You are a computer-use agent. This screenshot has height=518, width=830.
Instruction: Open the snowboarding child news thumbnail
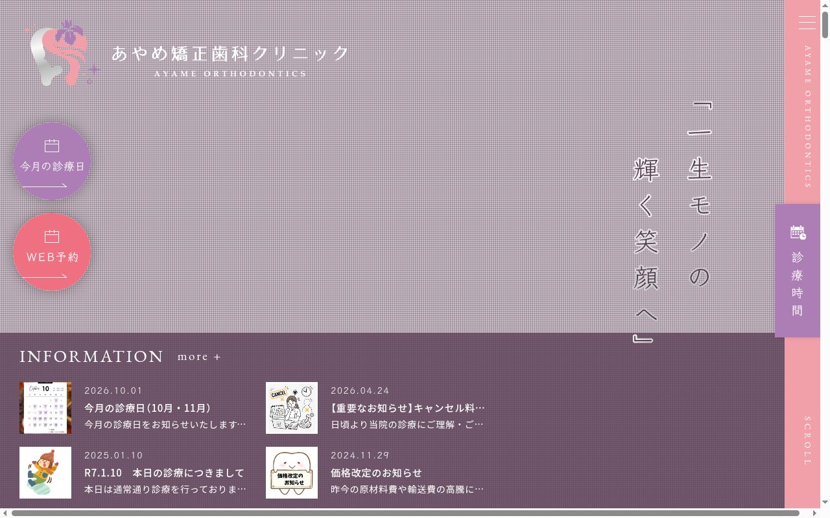pyautogui.click(x=45, y=473)
